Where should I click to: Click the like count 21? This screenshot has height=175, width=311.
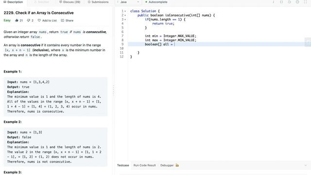[21, 20]
